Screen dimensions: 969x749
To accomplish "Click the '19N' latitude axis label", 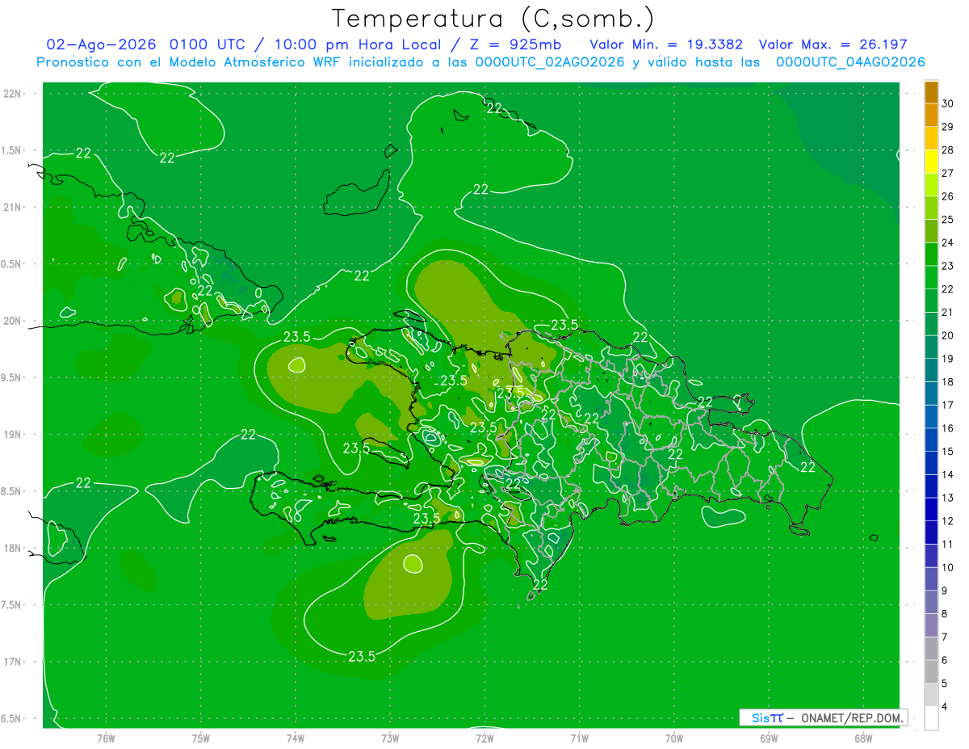I will (x=12, y=434).
